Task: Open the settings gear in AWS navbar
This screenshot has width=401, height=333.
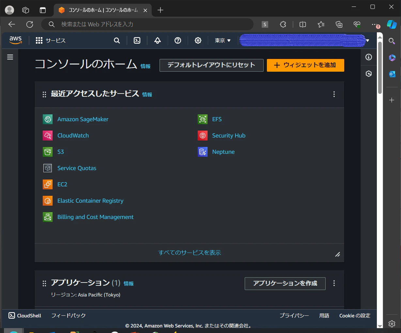Action: click(x=198, y=40)
